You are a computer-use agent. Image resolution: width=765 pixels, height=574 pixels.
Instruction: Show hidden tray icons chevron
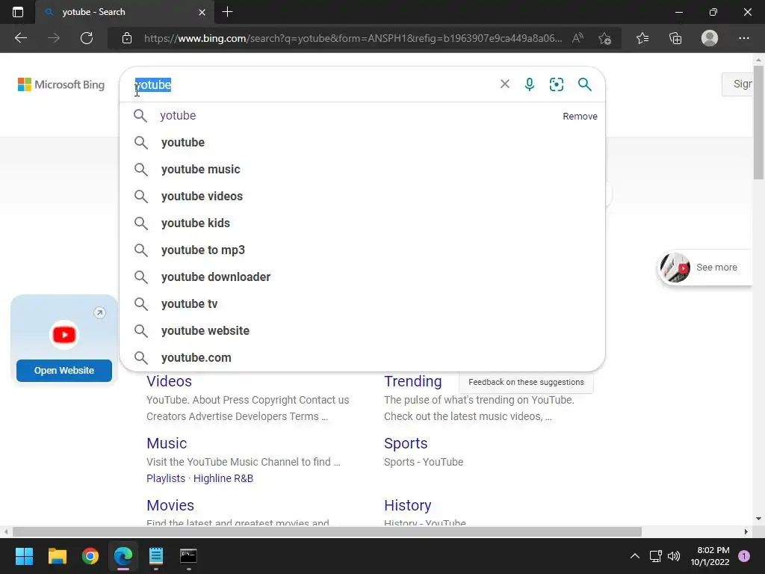point(635,556)
